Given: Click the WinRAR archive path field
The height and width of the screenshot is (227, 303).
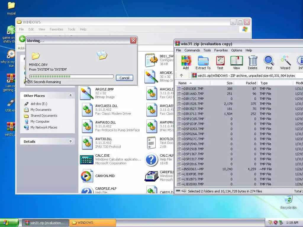Looking at the screenshot, I should (247, 75).
